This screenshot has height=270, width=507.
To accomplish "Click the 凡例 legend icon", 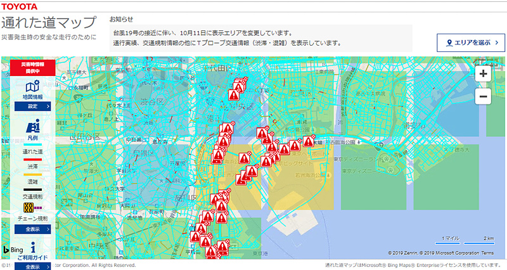I will (x=33, y=126).
